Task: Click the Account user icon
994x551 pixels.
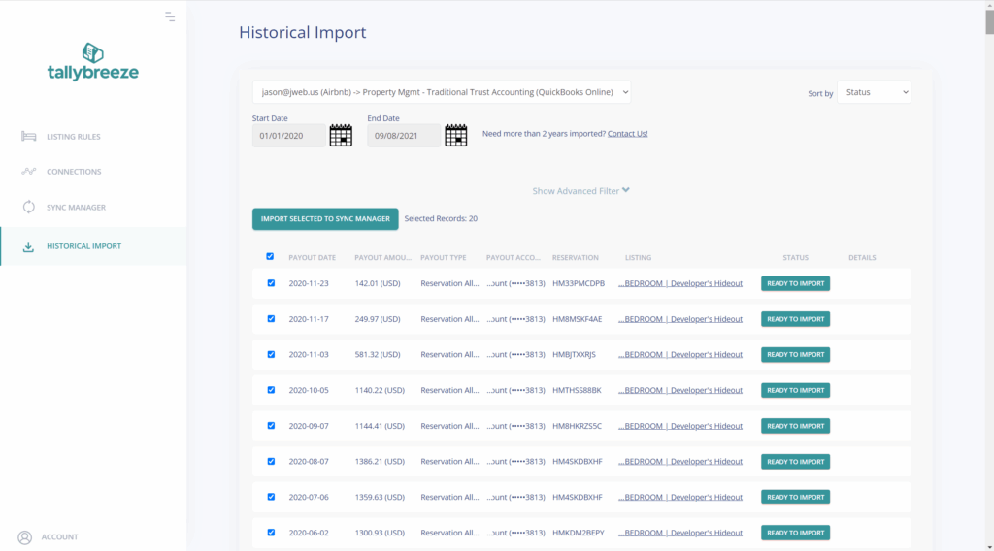Action: [x=25, y=537]
